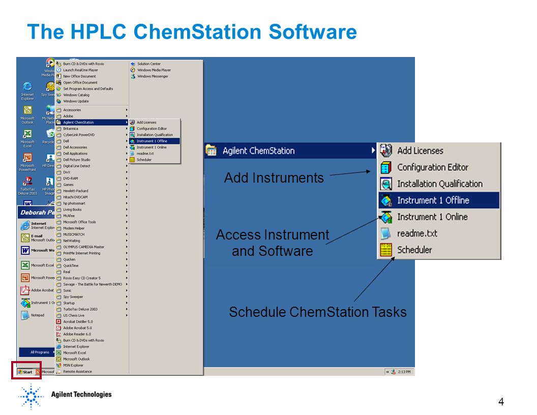
Task: Select Configuration Editor in the small Agilent submenu
Action: [155, 129]
